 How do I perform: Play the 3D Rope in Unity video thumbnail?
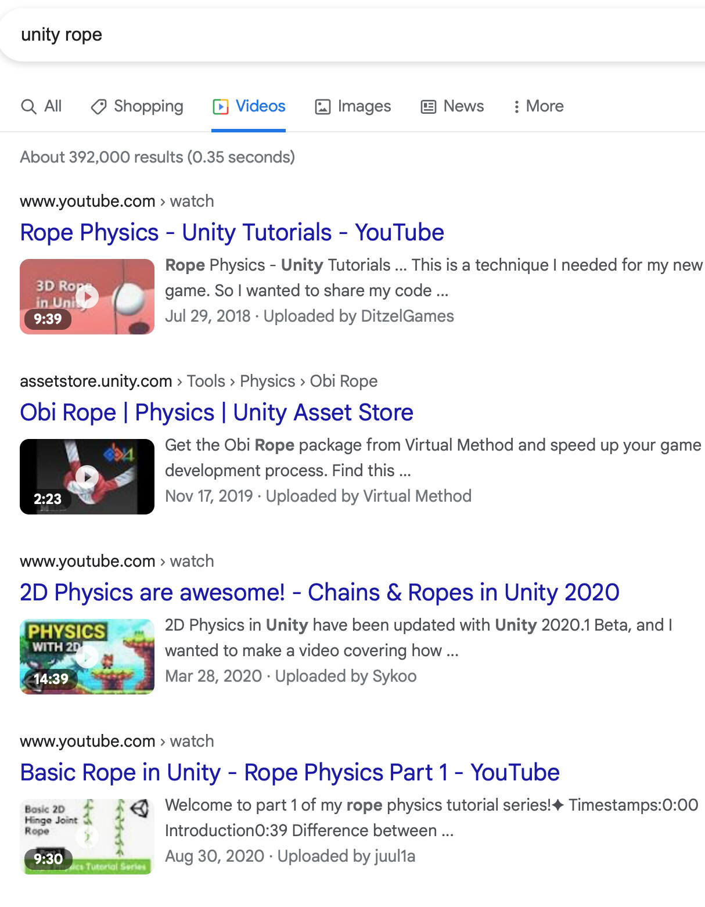click(87, 297)
